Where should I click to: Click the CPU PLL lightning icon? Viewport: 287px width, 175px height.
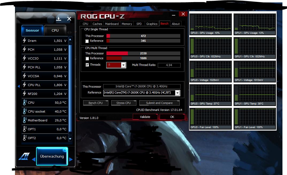click(24, 84)
